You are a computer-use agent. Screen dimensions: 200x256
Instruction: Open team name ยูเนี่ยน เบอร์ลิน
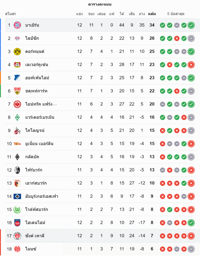point(39,144)
